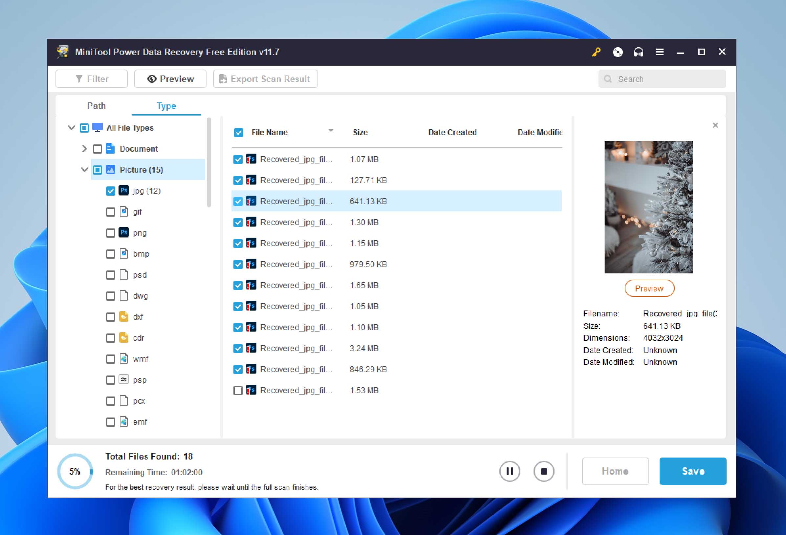Click the psd file icon
This screenshot has height=535, width=786.
124,275
